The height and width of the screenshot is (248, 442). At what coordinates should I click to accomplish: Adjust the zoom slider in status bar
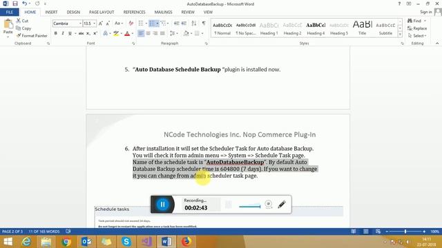405,231
